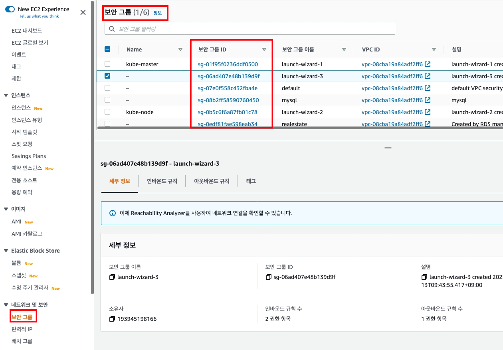Open security group sg-08b2ff58590760450
Image resolution: width=503 pixels, height=350 pixels.
point(228,100)
